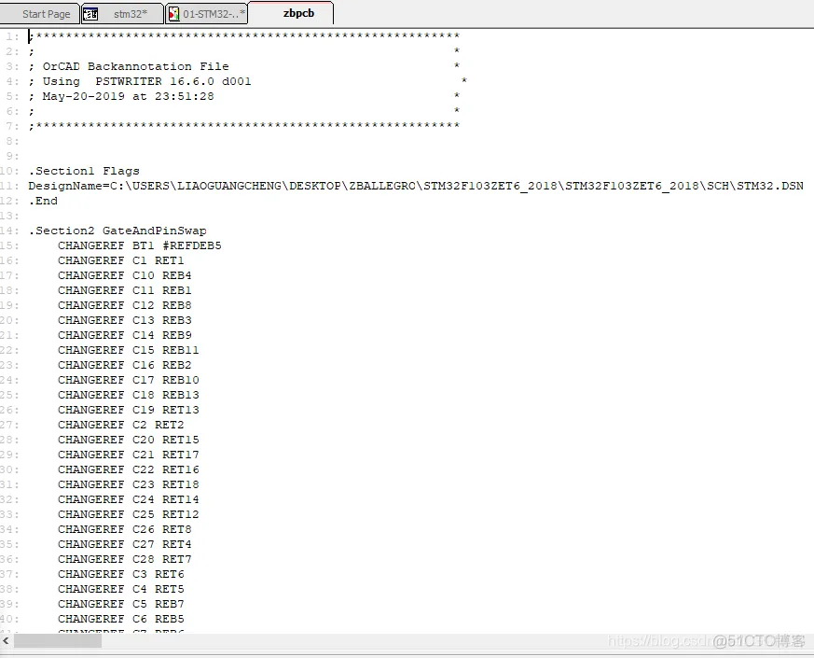Click 'CHANGEREF BT1 #REFDEB5' line
The image size is (814, 658).
point(140,245)
